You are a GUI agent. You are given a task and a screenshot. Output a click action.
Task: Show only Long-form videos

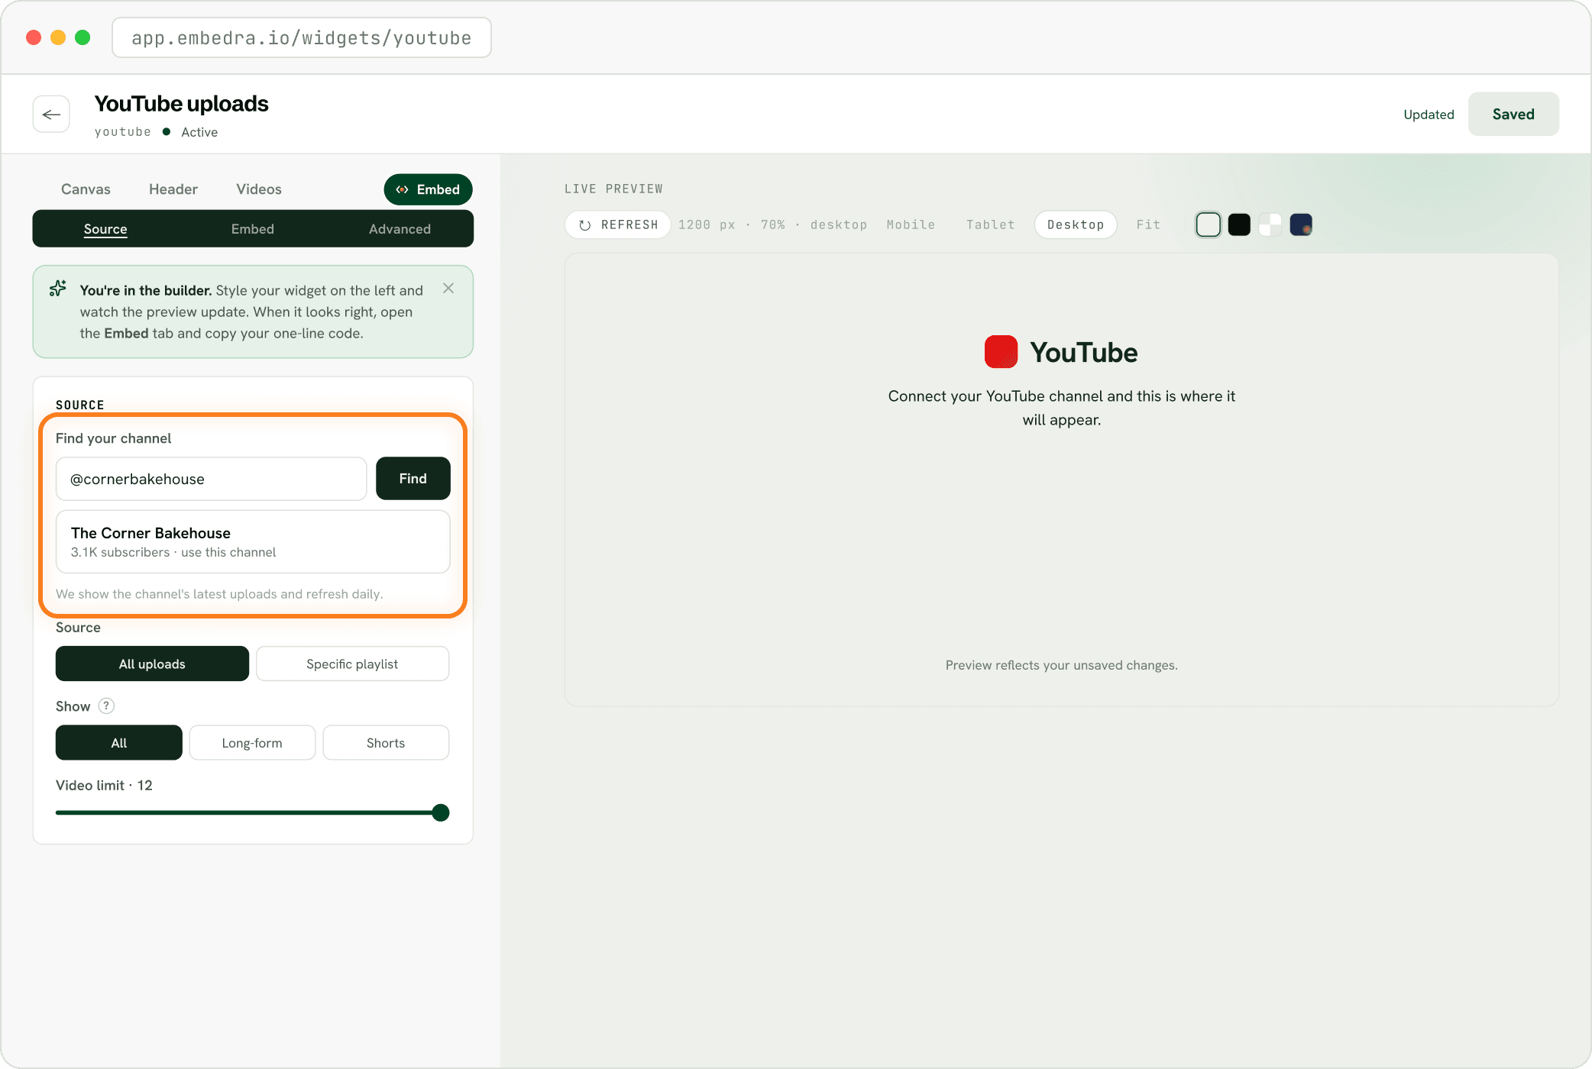point(252,742)
